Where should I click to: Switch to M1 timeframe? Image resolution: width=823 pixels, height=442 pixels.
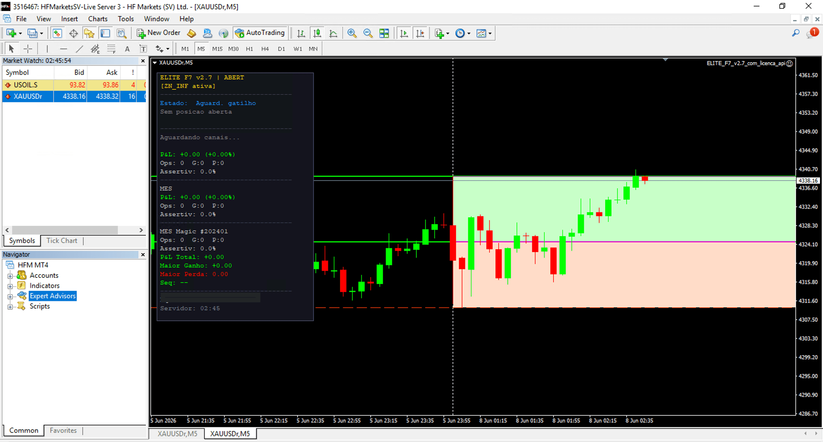pos(185,49)
